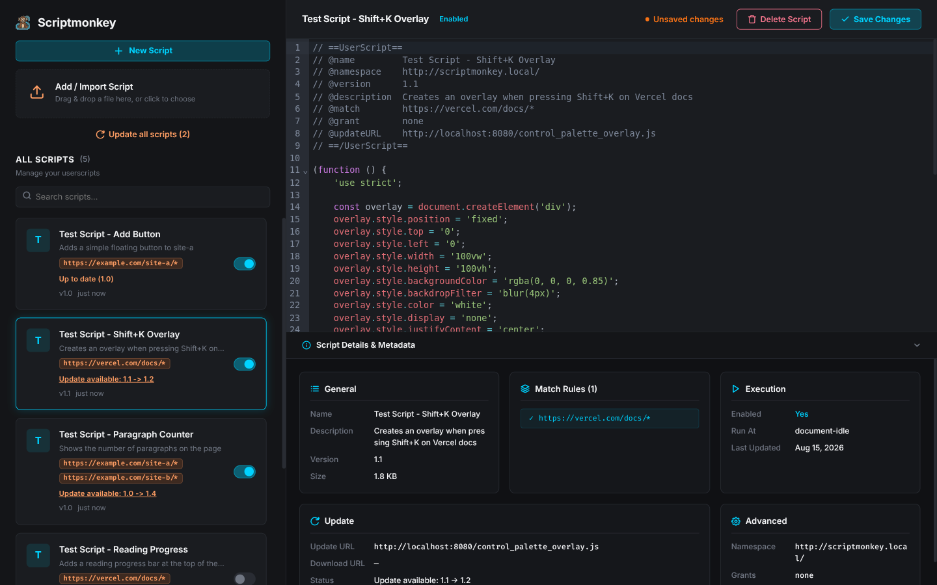
Task: Click the https://vercel.com/docs/* match rule
Action: click(x=610, y=419)
